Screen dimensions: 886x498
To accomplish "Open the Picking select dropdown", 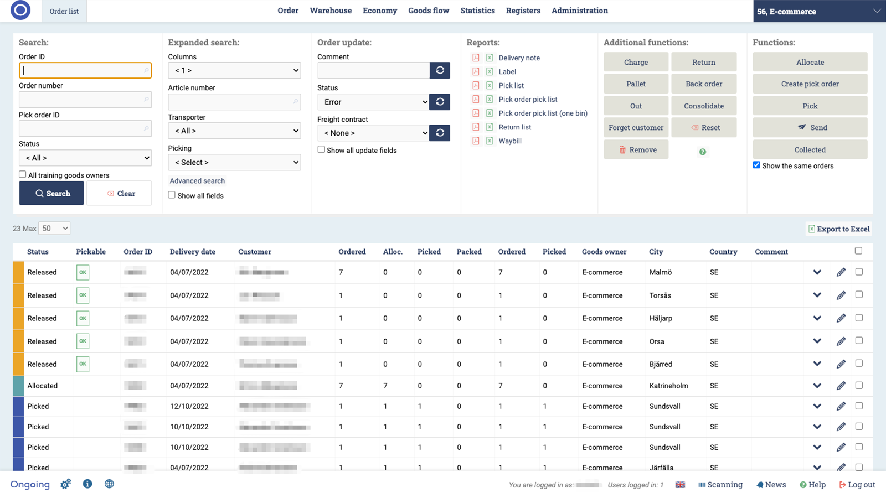I will (x=234, y=162).
